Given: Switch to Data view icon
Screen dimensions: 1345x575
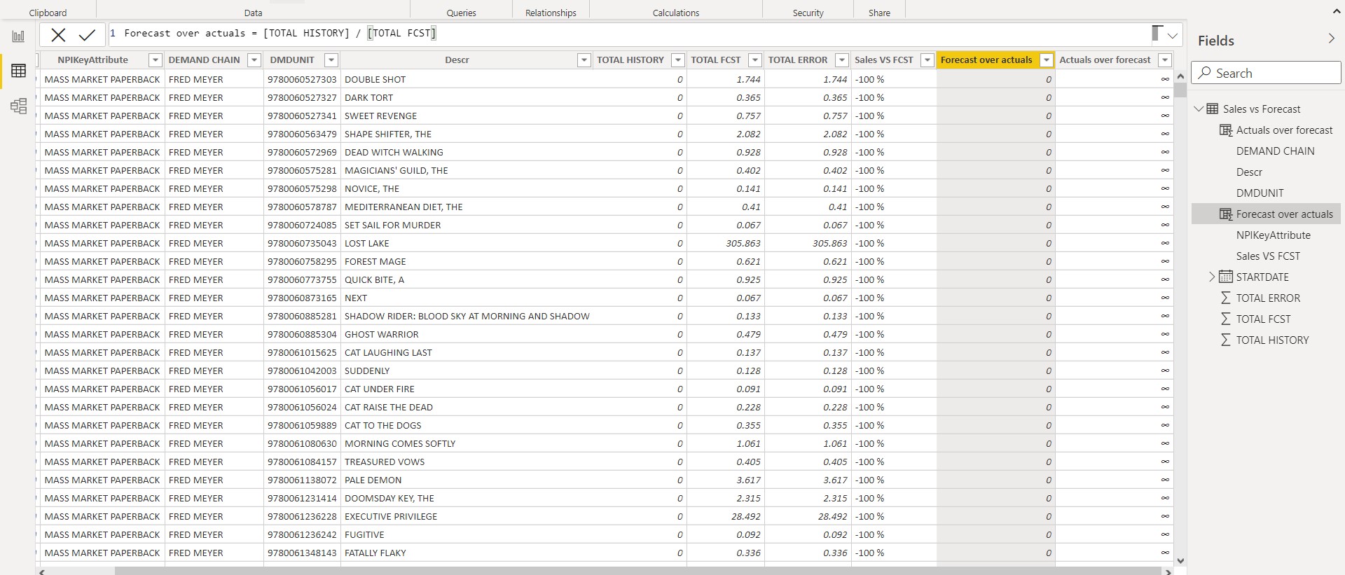Looking at the screenshot, I should click(x=18, y=71).
